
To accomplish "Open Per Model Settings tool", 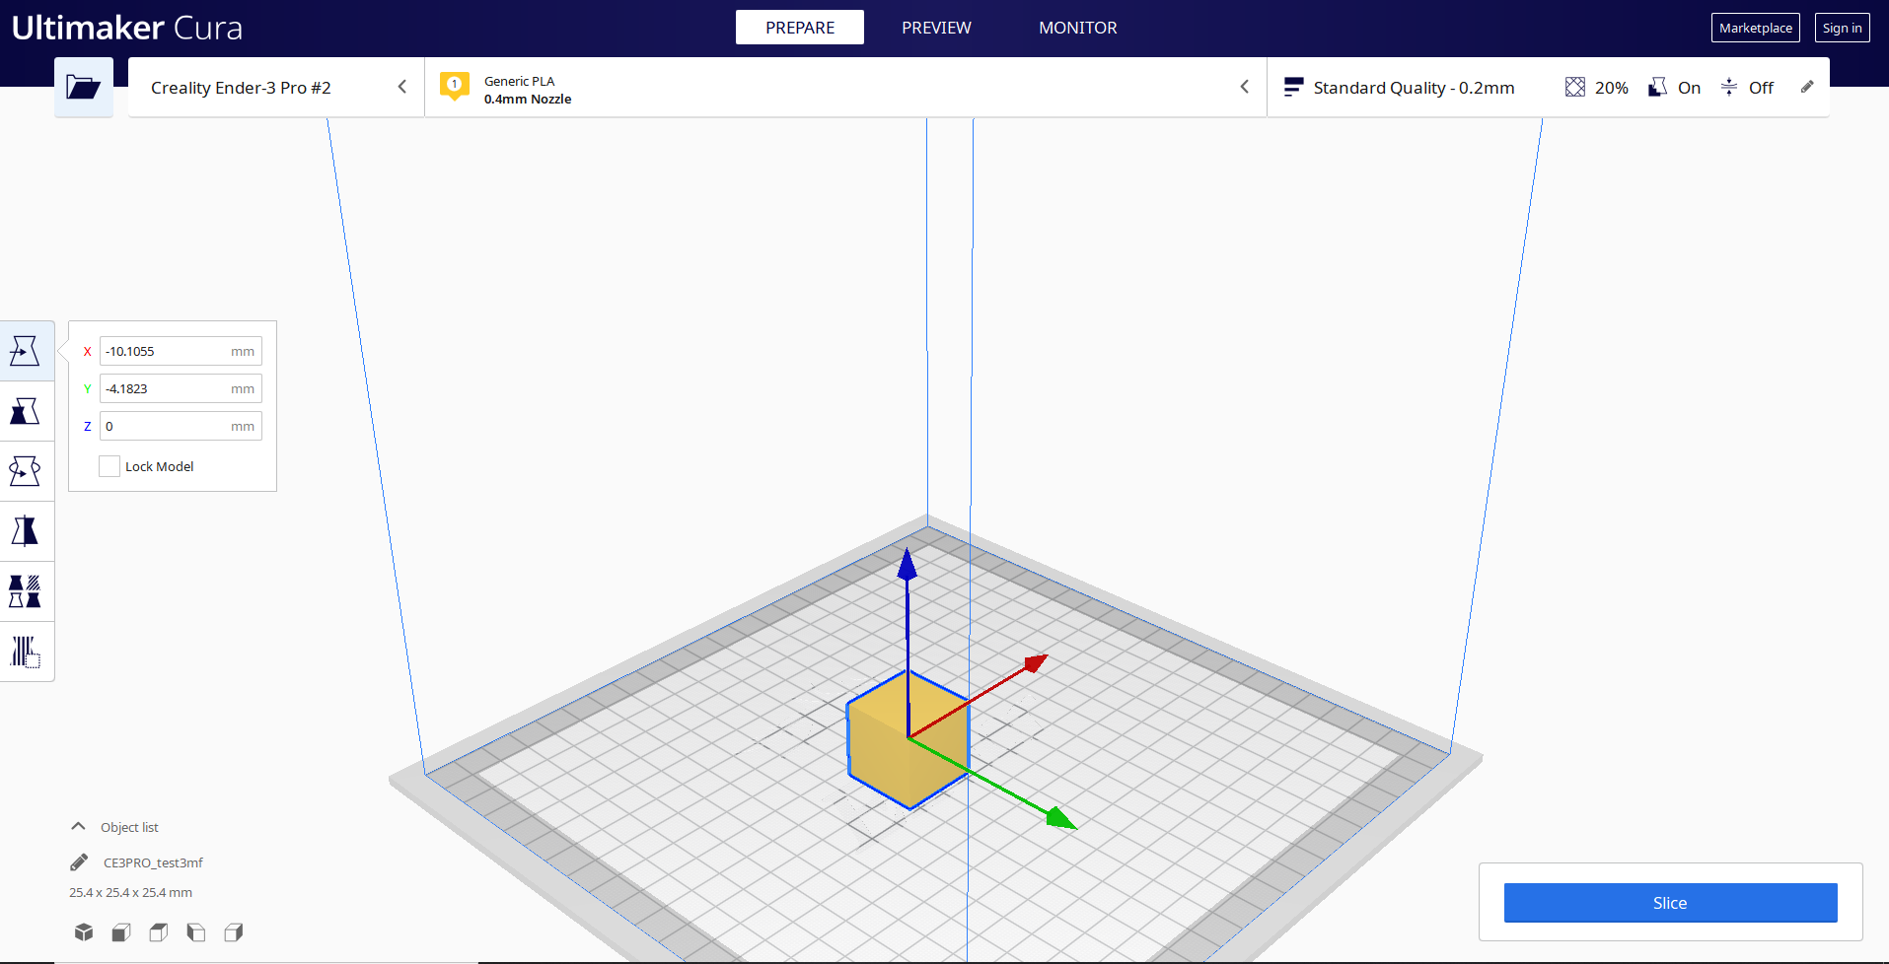I will click(x=25, y=591).
